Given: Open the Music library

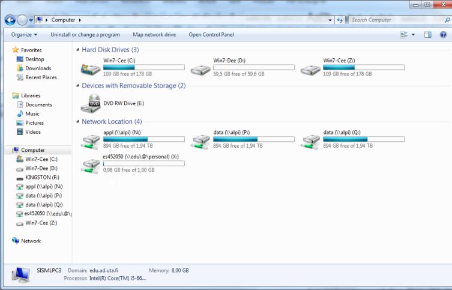Looking at the screenshot, I should click(32, 113).
